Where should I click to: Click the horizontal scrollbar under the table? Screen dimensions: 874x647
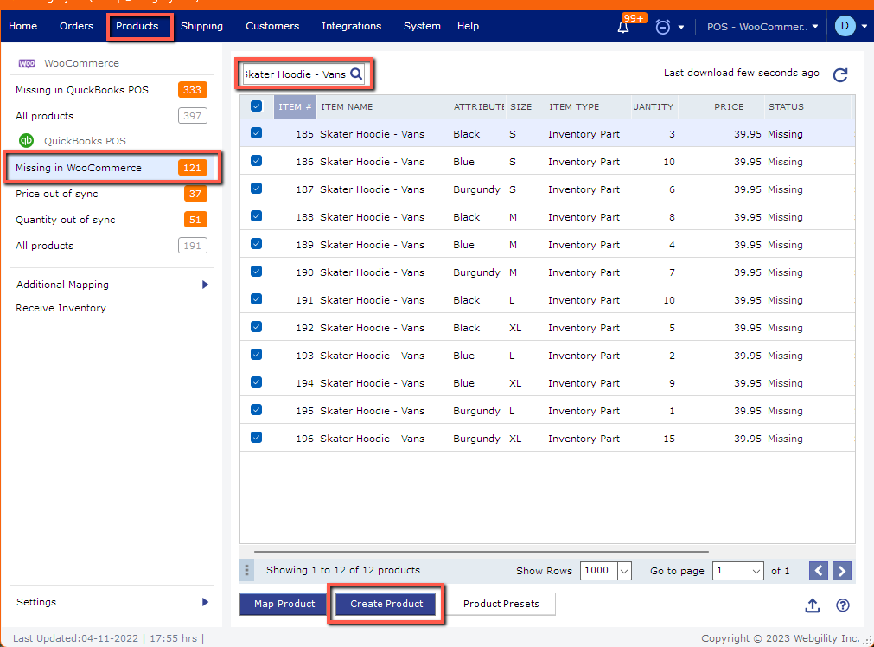(x=482, y=552)
